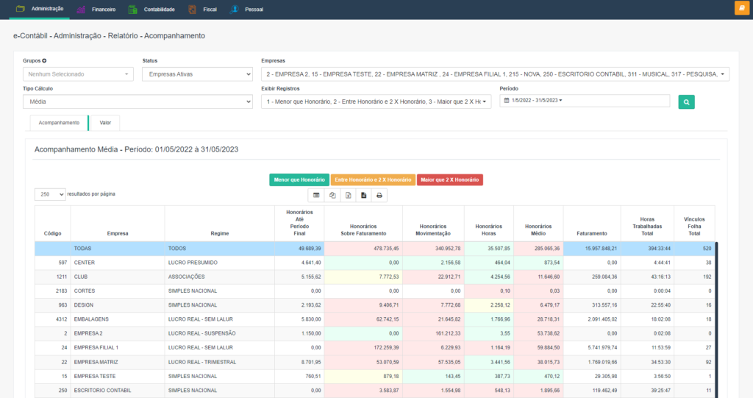
Task: Click the 172.259,39 Sobre Faturamento cell
Action: pyautogui.click(x=363, y=347)
